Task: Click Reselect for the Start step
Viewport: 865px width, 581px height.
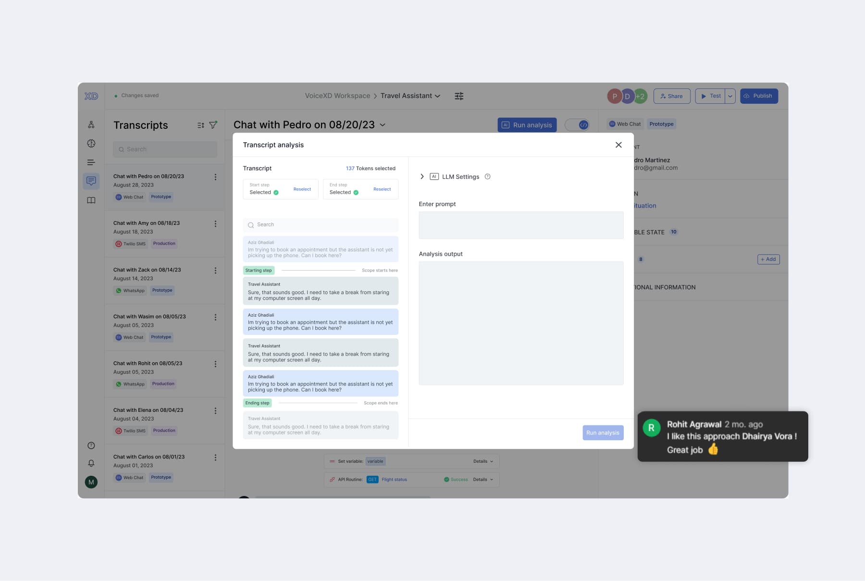Action: click(302, 189)
